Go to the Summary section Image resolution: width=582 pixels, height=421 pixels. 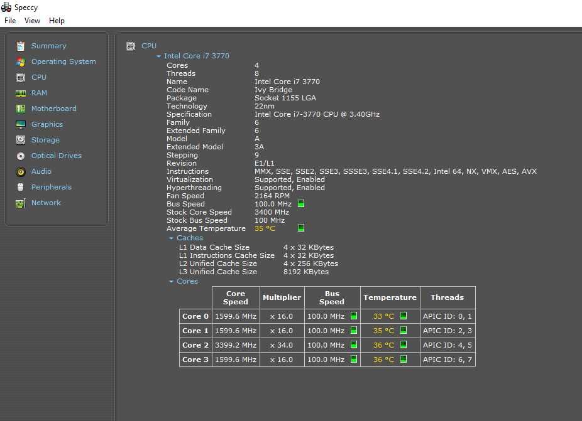49,46
